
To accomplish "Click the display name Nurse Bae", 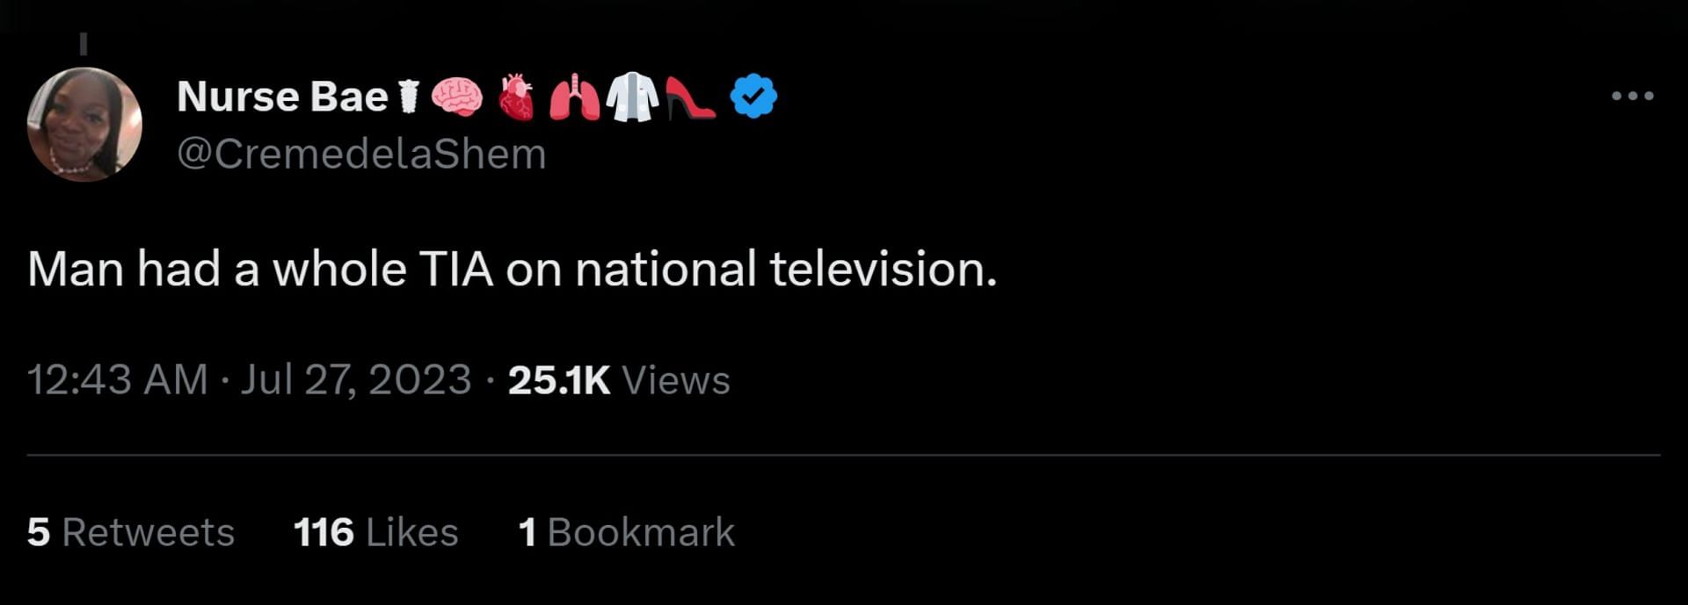I will (x=282, y=97).
